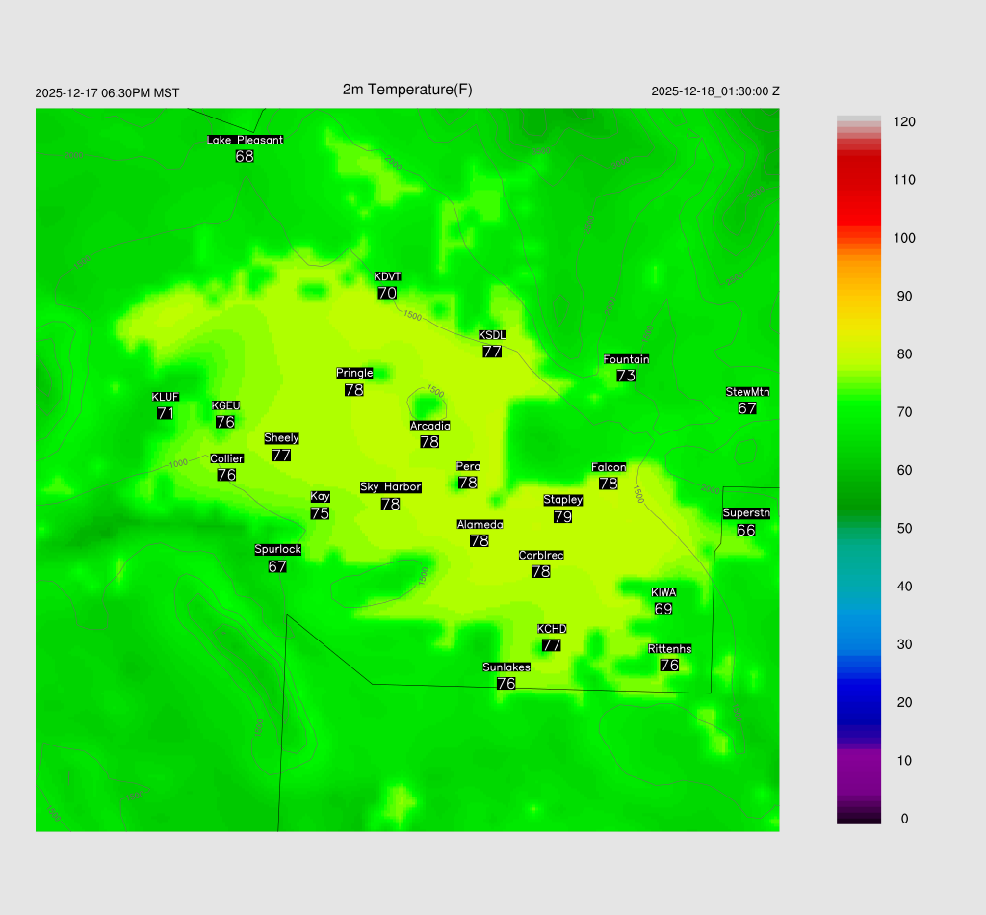Screen dimensions: 986x915
Task: Click the KIWA station label
Action: tap(663, 592)
